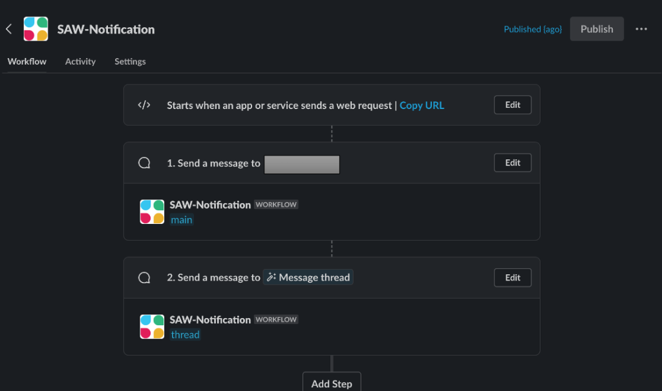Edit the second Send a message step
This screenshot has width=662, height=391.
click(x=512, y=277)
